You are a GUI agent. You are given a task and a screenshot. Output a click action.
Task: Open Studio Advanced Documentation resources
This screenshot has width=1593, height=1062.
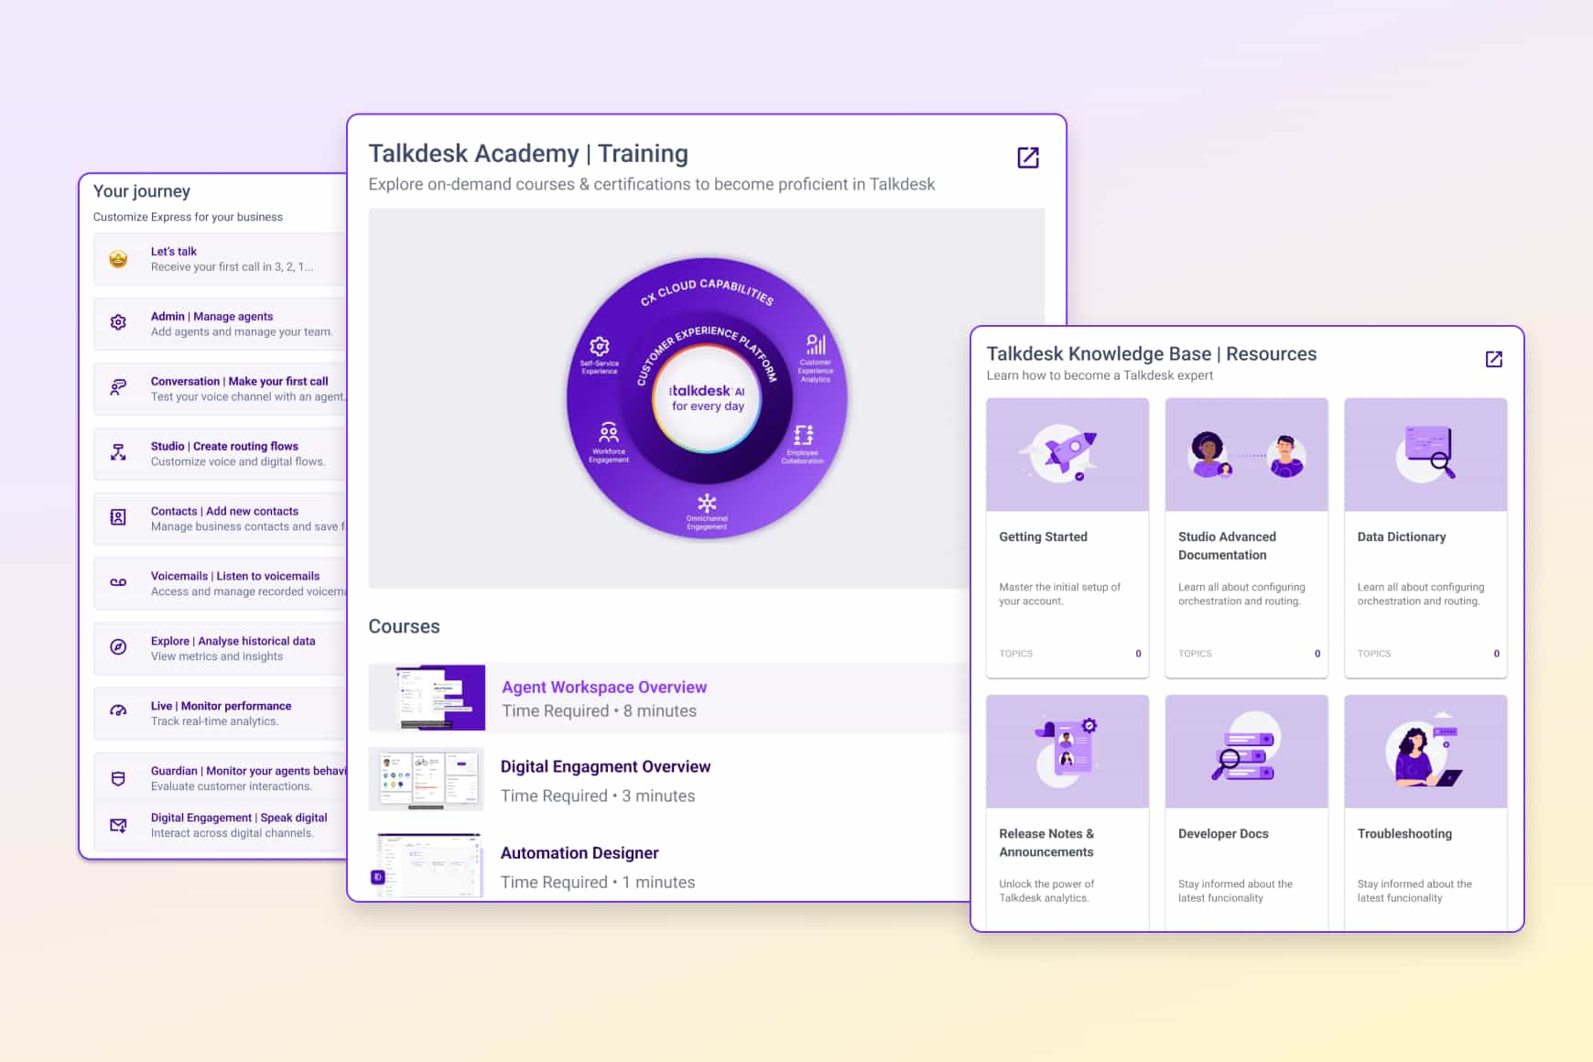(x=1246, y=546)
